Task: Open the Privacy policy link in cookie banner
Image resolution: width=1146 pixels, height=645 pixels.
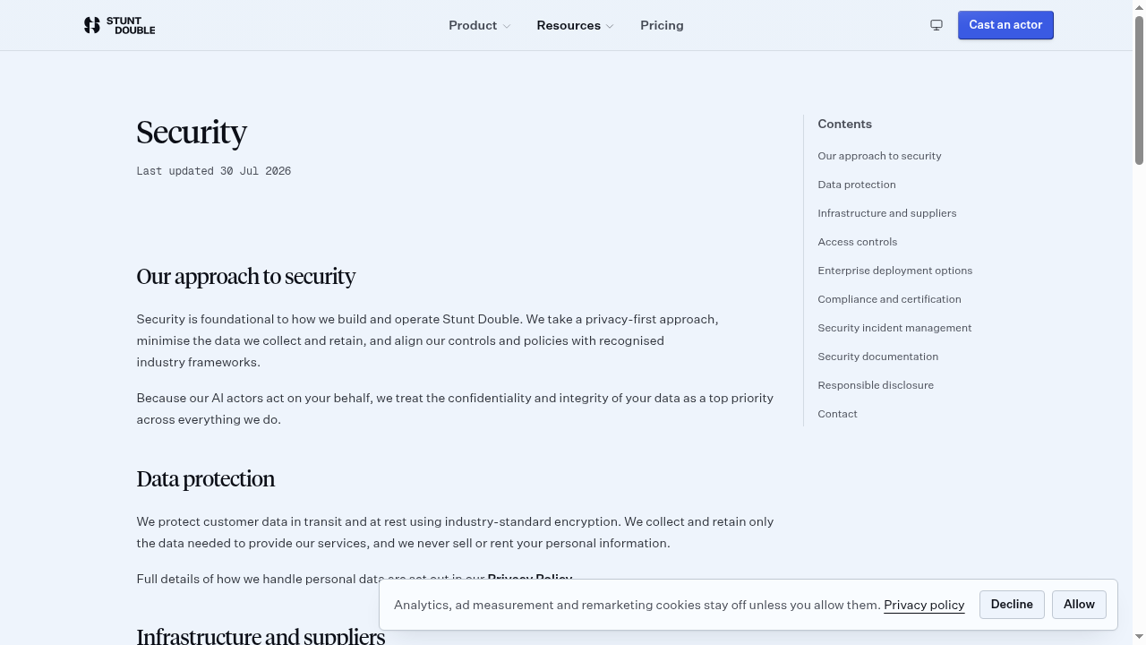Action: 924,605
